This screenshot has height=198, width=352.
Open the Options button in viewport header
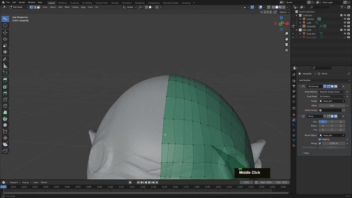tap(284, 12)
